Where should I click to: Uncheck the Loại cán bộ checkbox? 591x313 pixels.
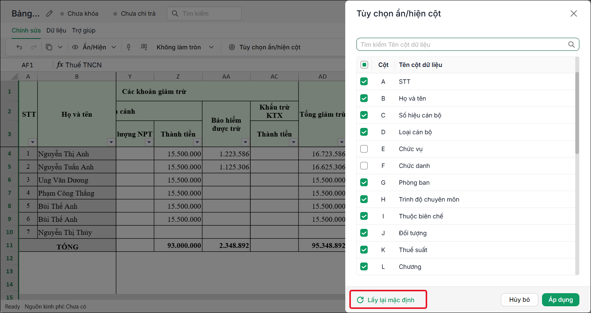[x=364, y=132]
